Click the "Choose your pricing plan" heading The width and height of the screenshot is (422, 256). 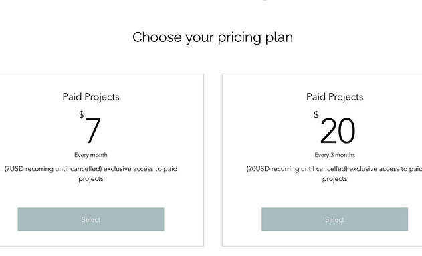pyautogui.click(x=213, y=37)
